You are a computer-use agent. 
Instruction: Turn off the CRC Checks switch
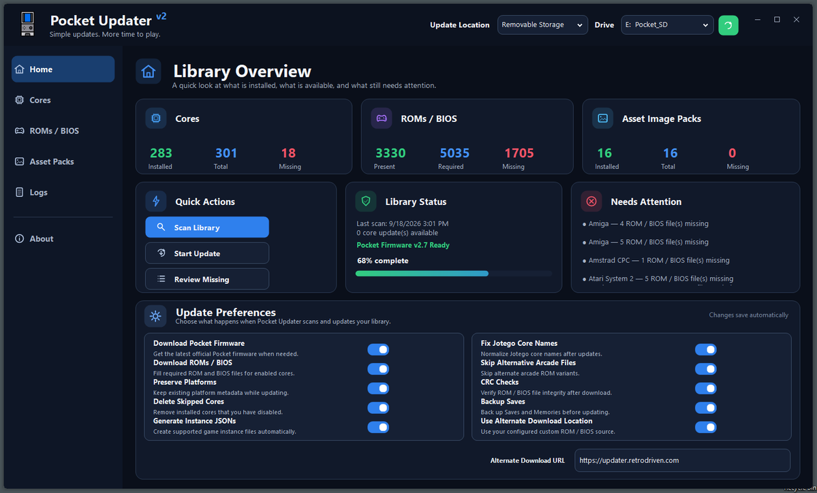pyautogui.click(x=705, y=388)
